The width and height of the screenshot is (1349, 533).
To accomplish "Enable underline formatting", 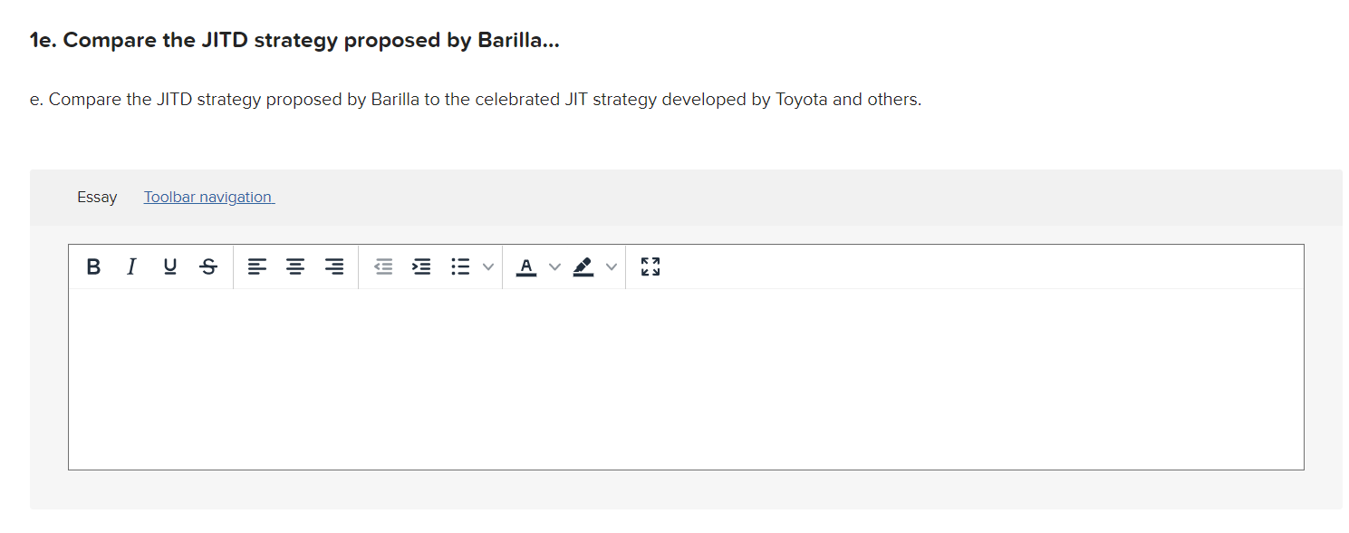I will [169, 266].
